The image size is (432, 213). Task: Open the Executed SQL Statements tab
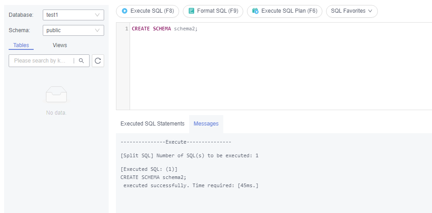coord(152,124)
